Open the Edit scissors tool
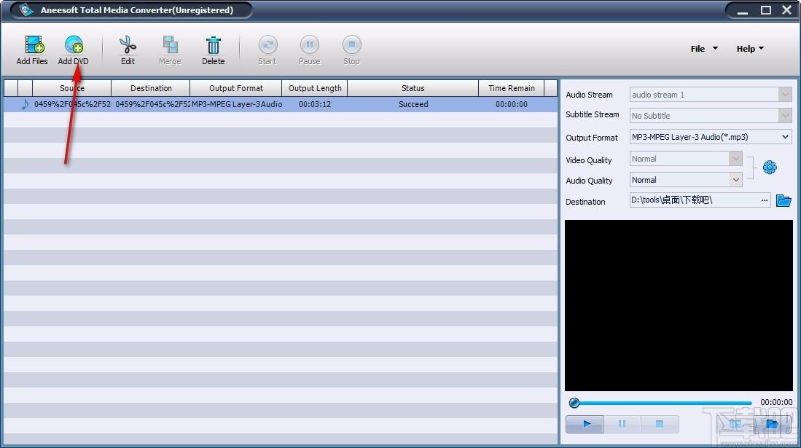This screenshot has height=448, width=801. 128,45
